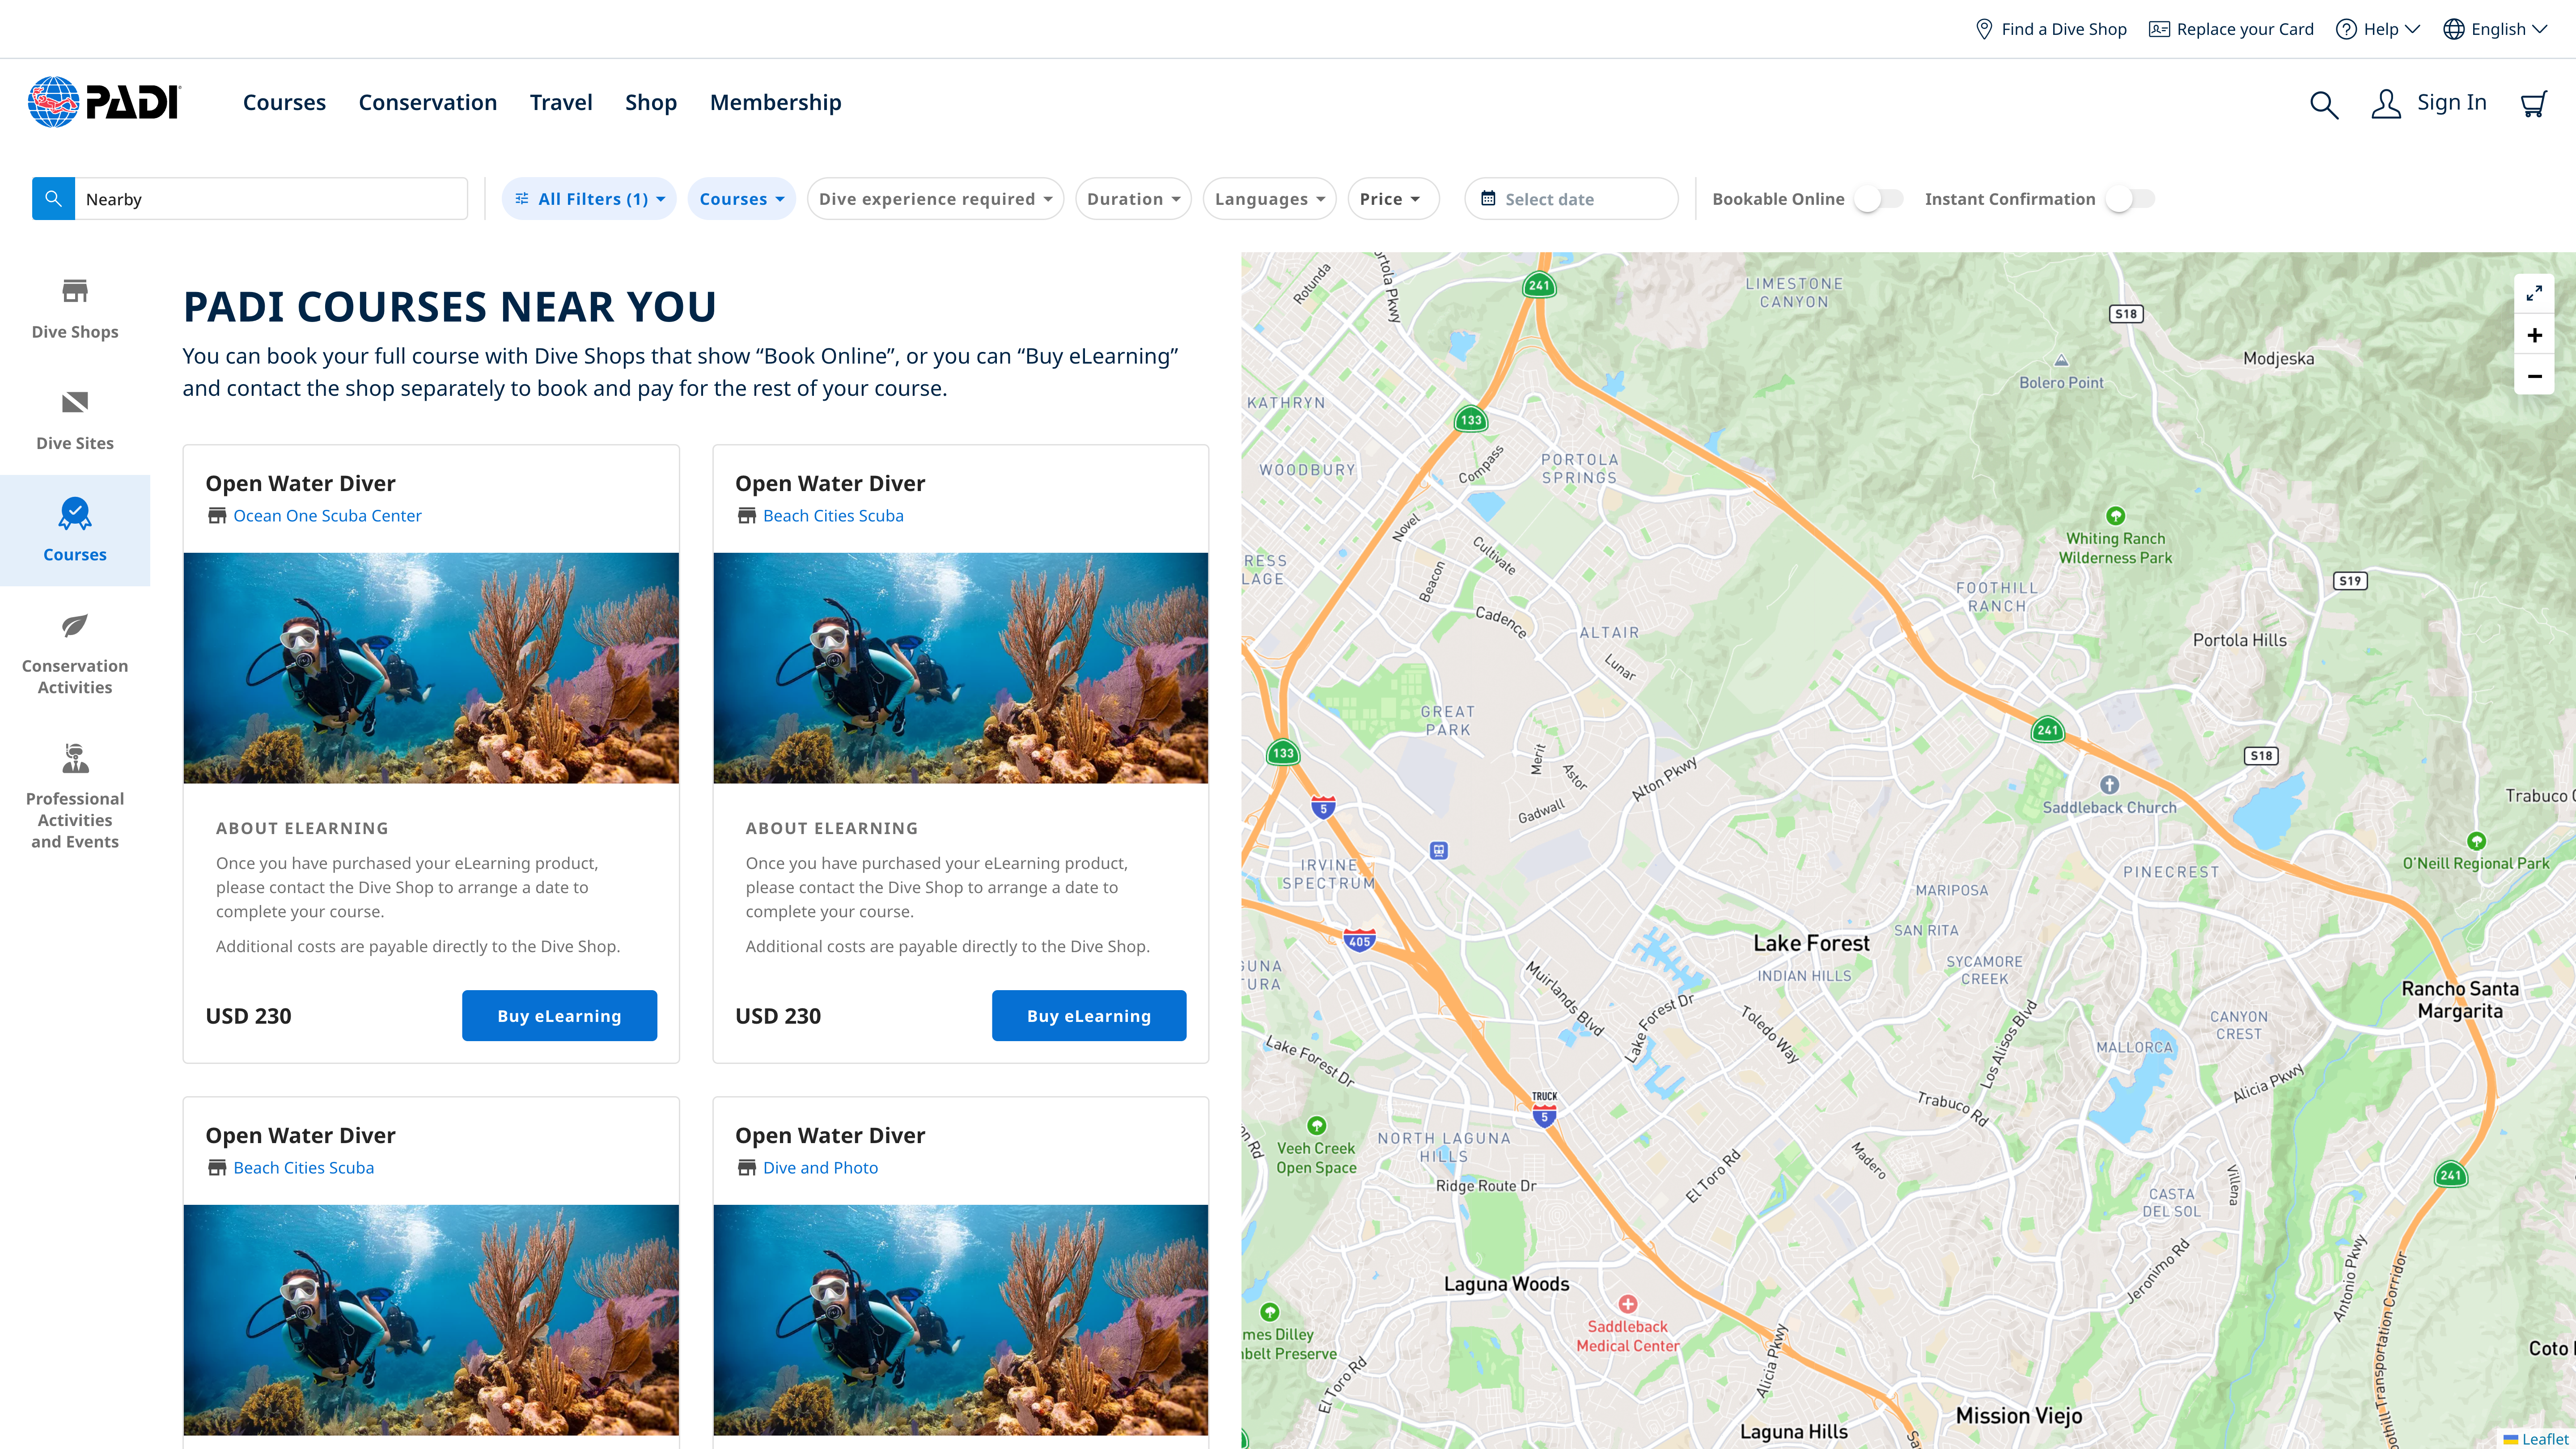
Task: Zoom out on the map
Action: (x=2534, y=376)
